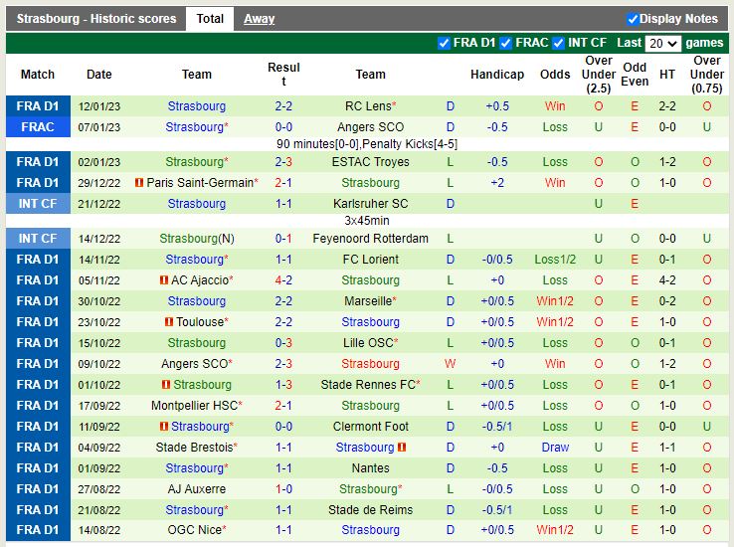Open the Stade de Reims team link
This screenshot has height=547, width=734.
(x=370, y=509)
